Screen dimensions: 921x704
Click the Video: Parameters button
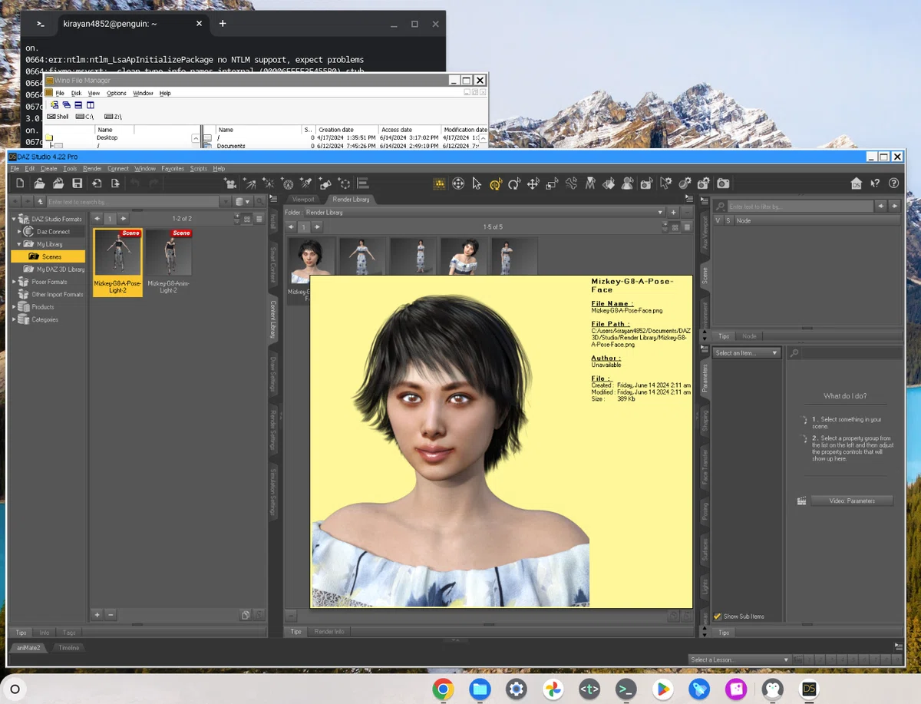point(852,501)
